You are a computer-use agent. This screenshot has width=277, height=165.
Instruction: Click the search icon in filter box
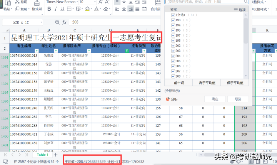246,2
